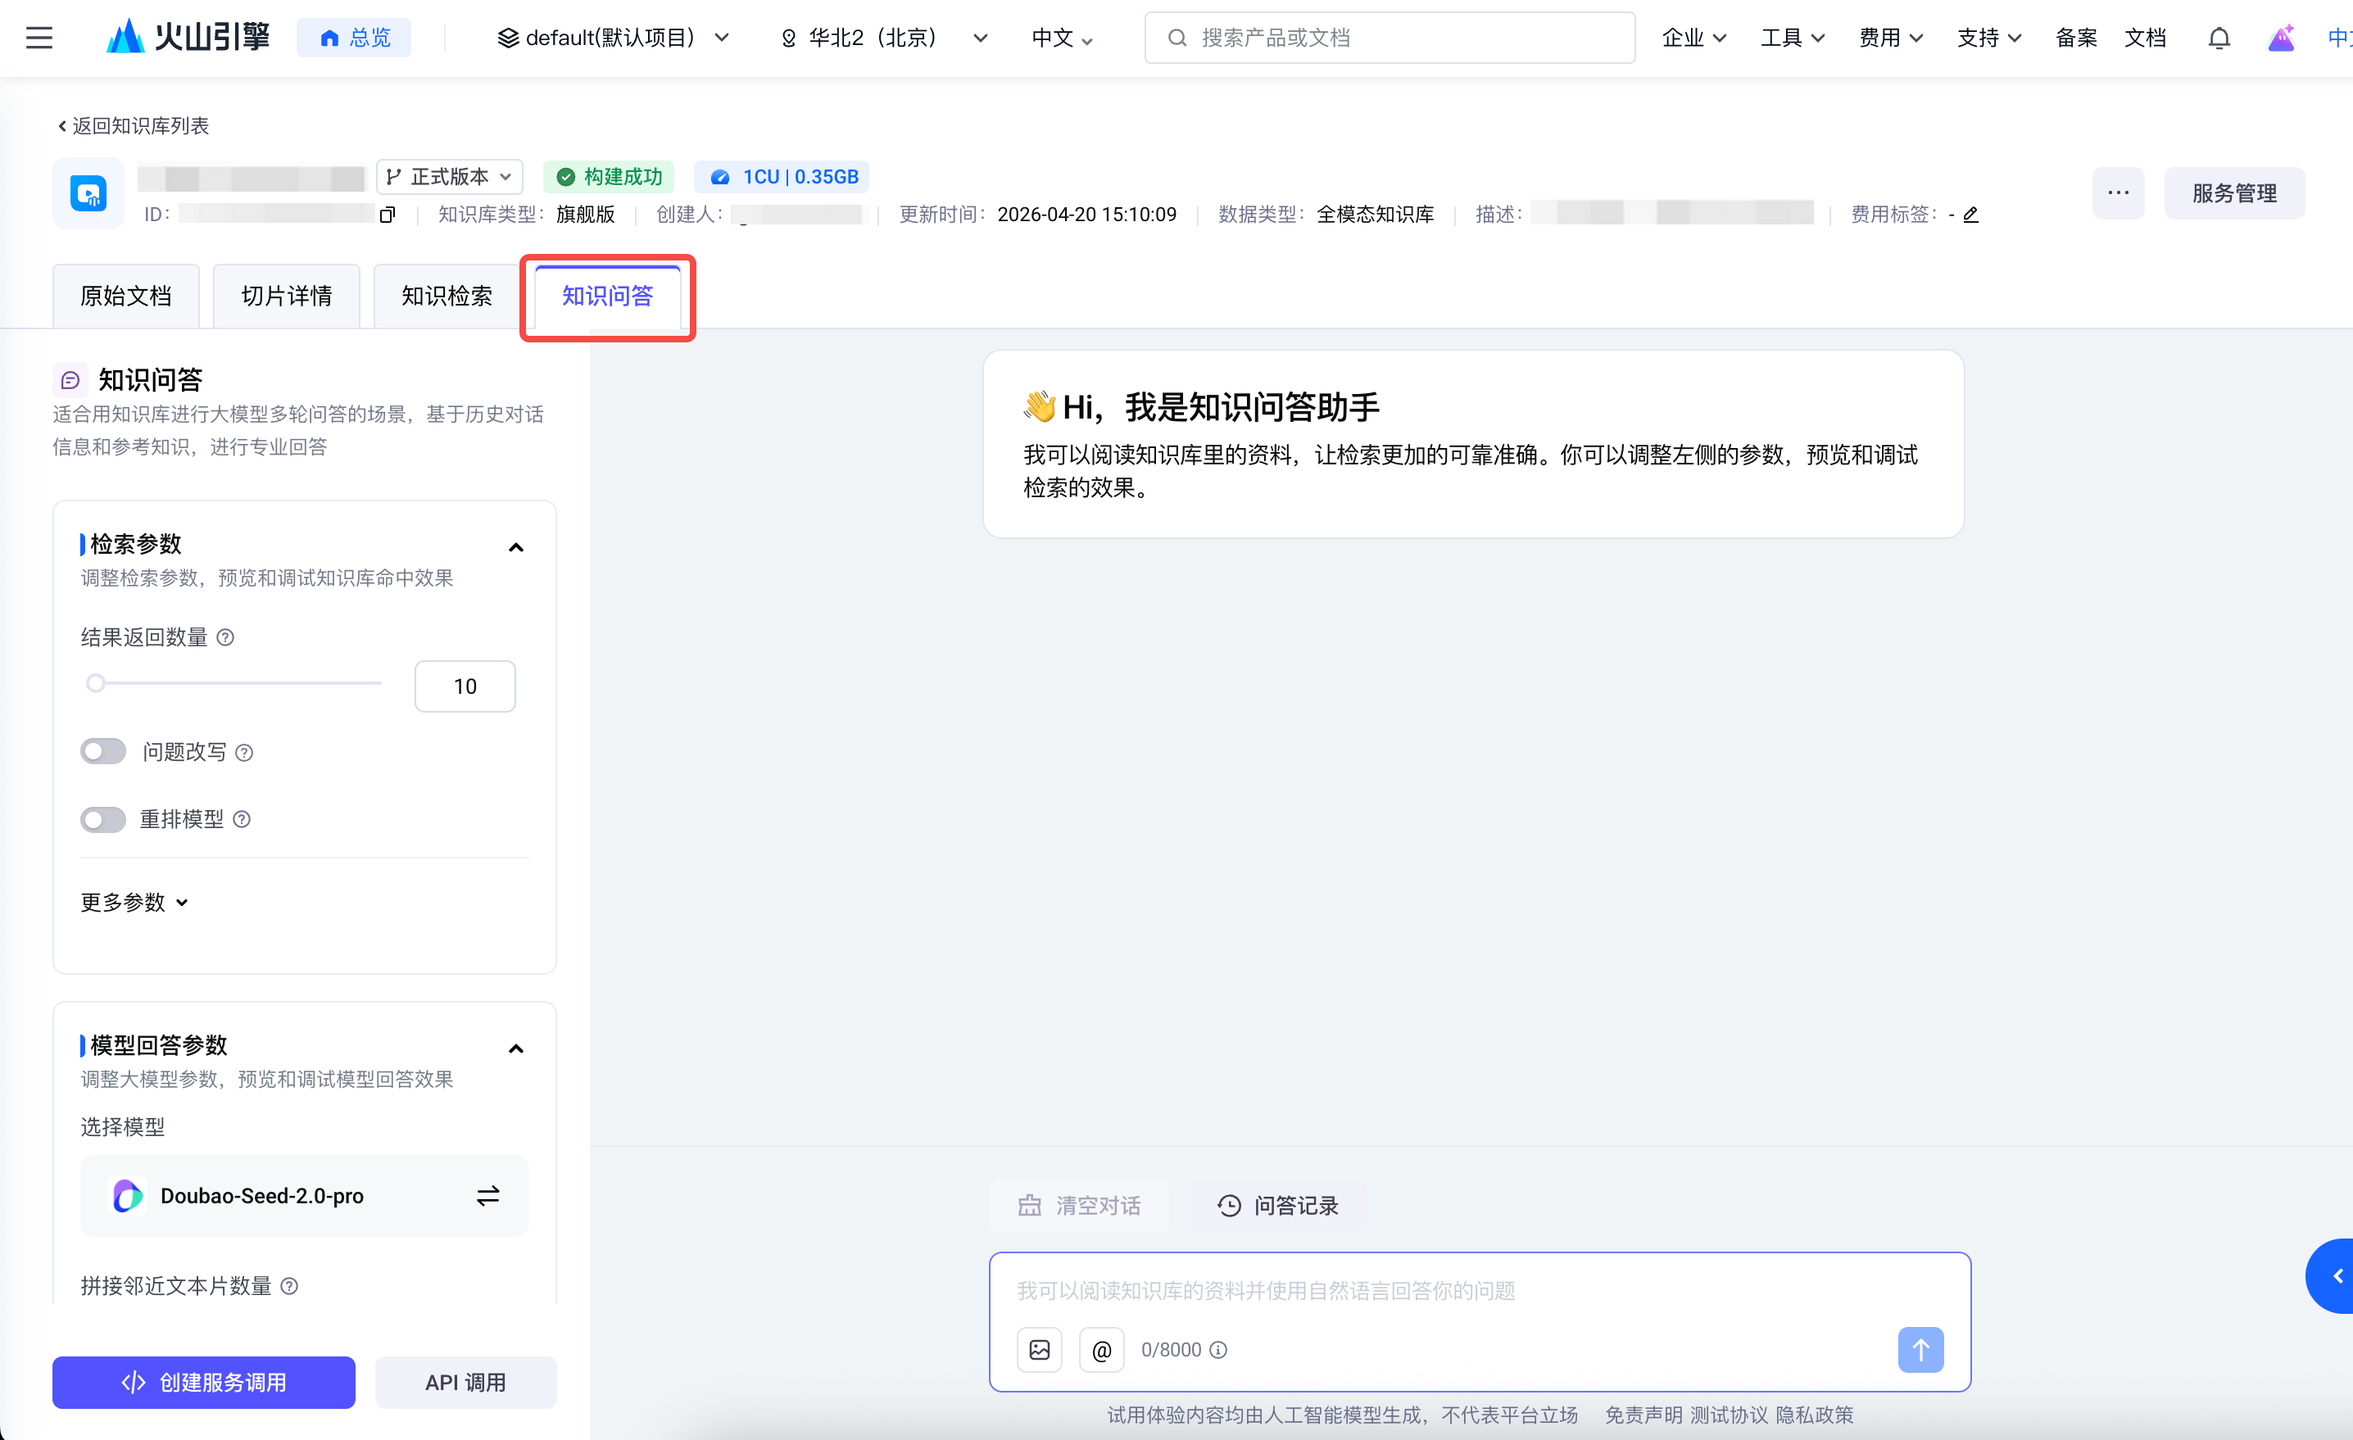Switch model using the swap arrows icon
This screenshot has height=1440, width=2353.
pyautogui.click(x=488, y=1196)
